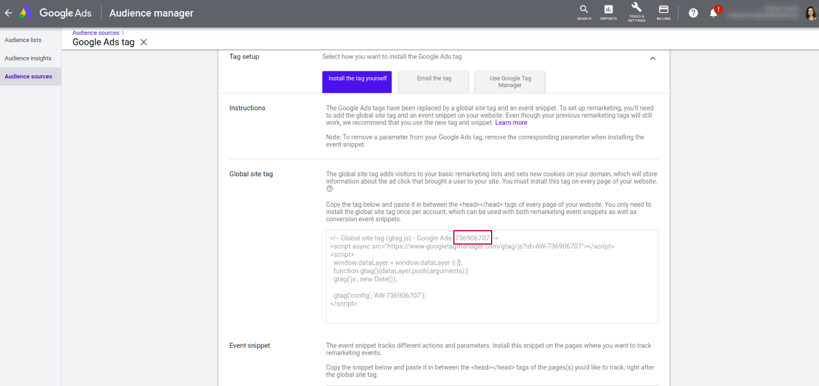Open the Learn more link
The height and width of the screenshot is (386, 819).
coord(511,123)
